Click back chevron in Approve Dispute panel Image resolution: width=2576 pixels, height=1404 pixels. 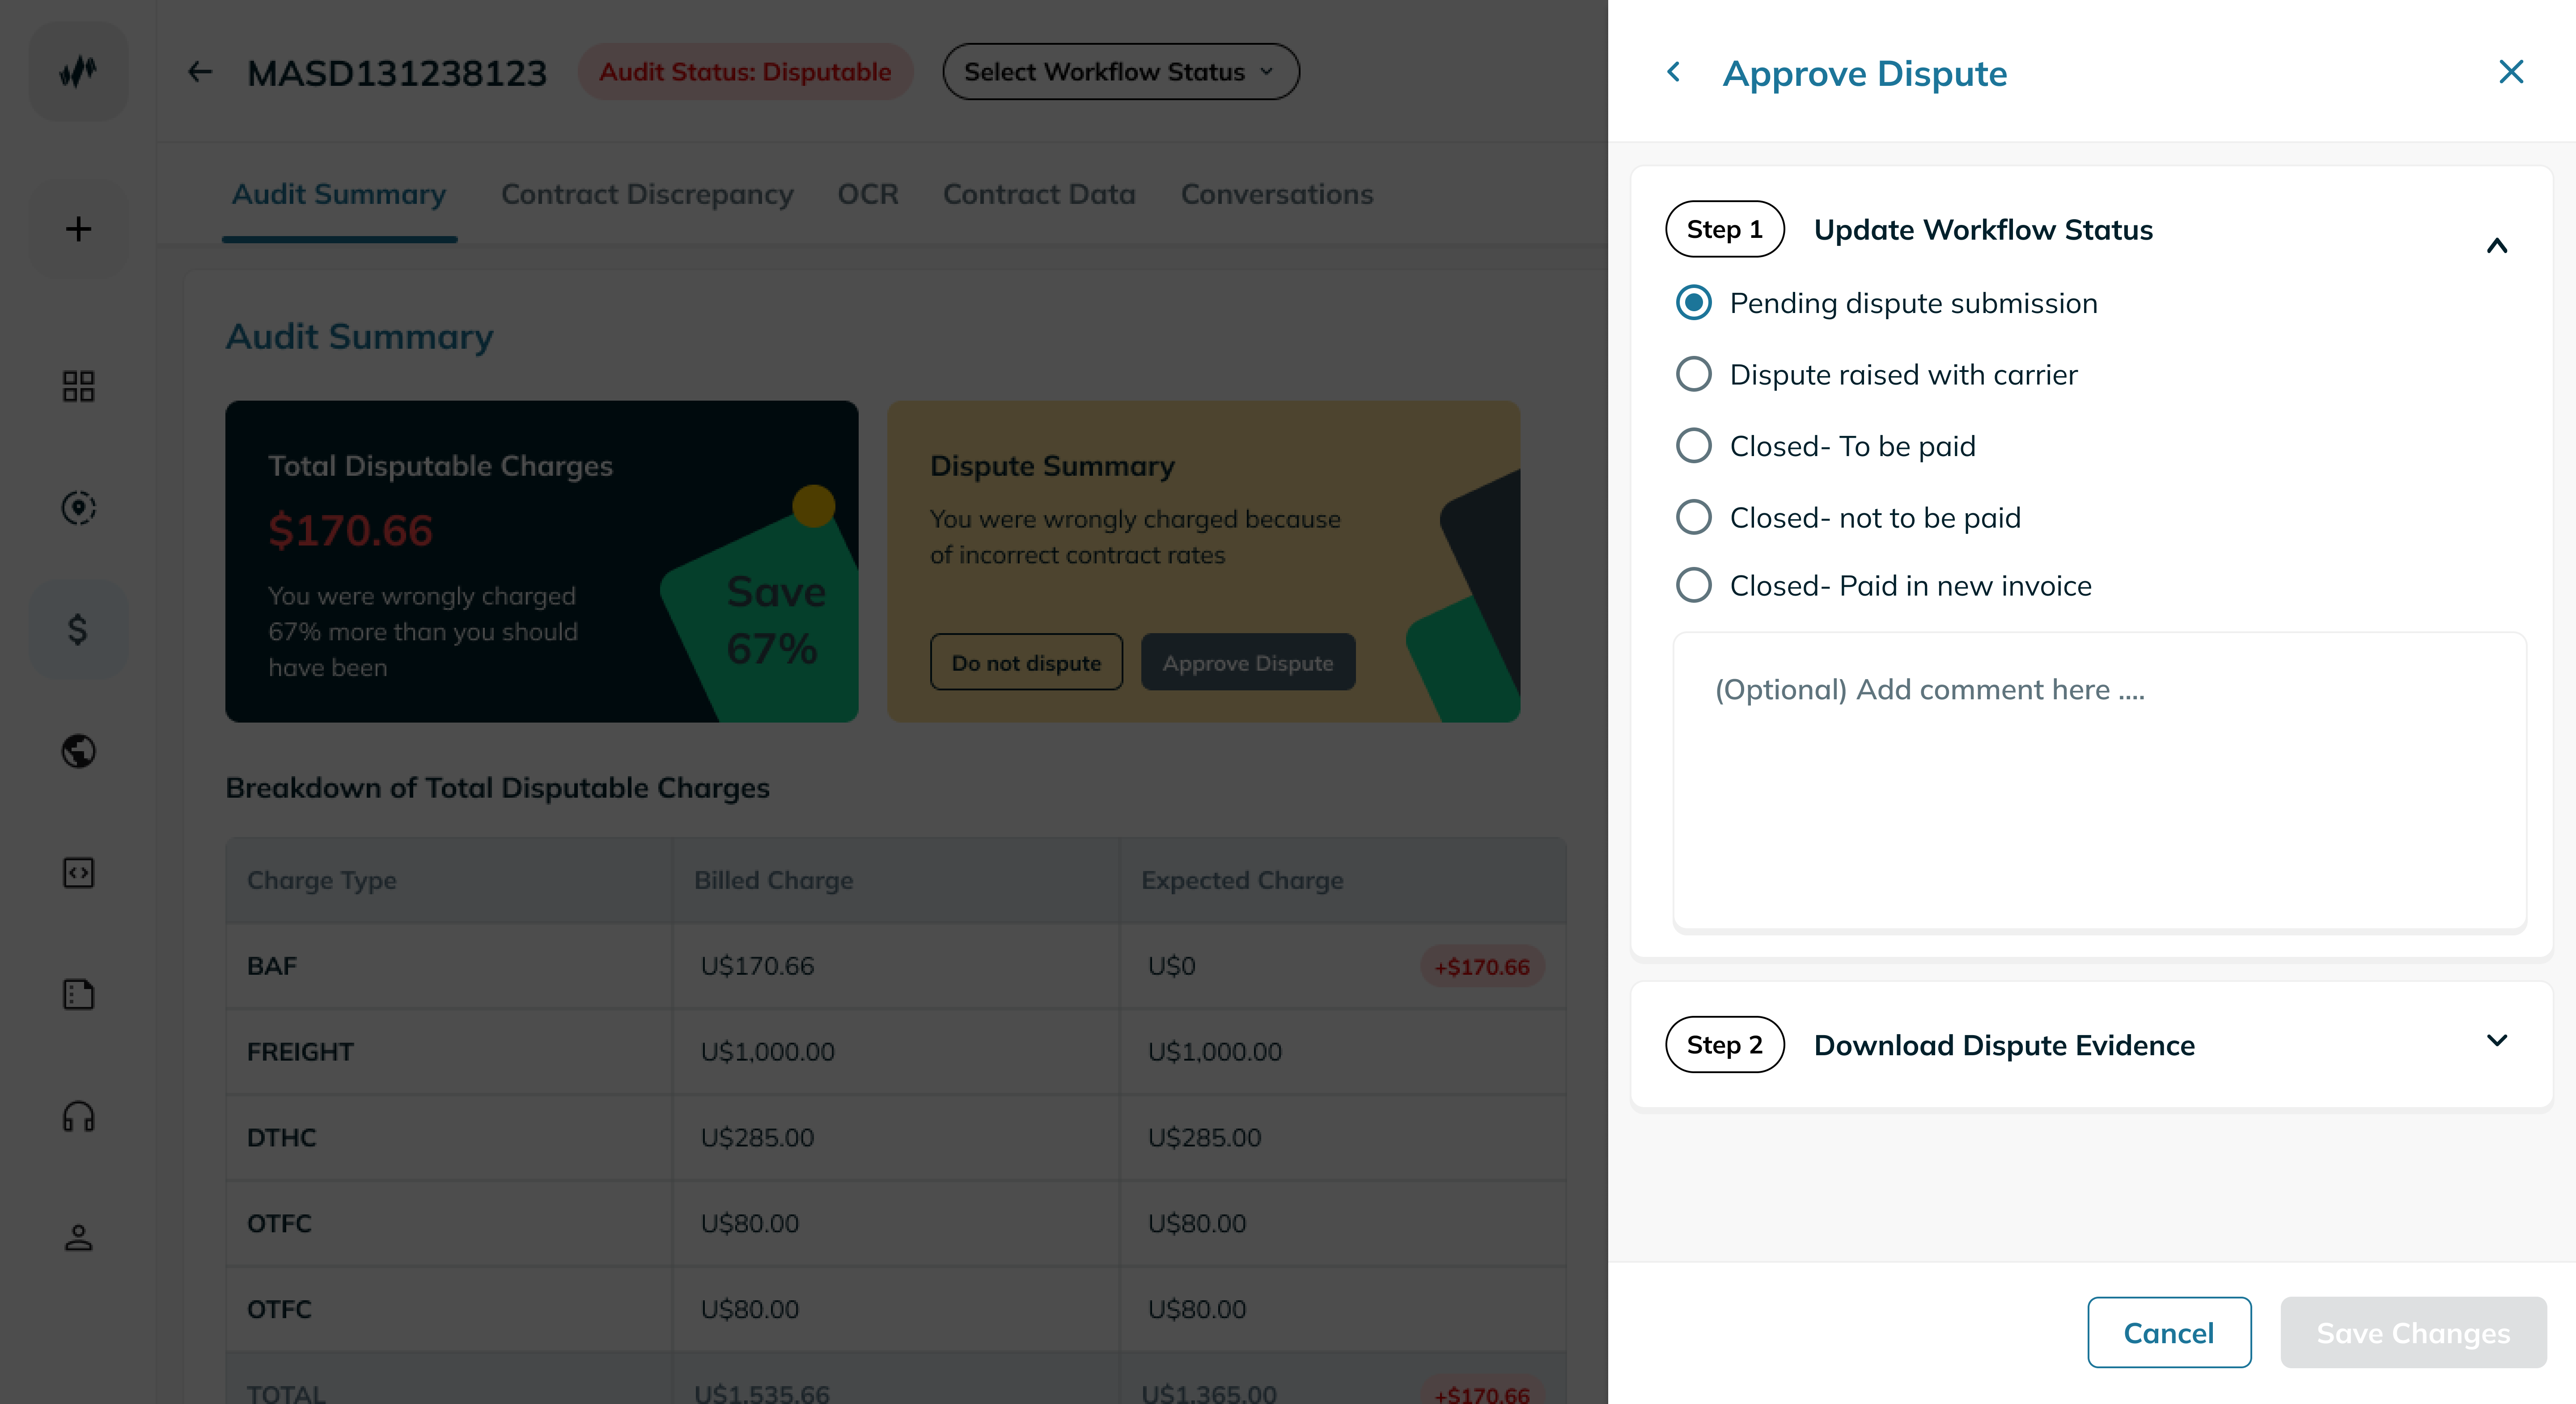click(x=1673, y=72)
